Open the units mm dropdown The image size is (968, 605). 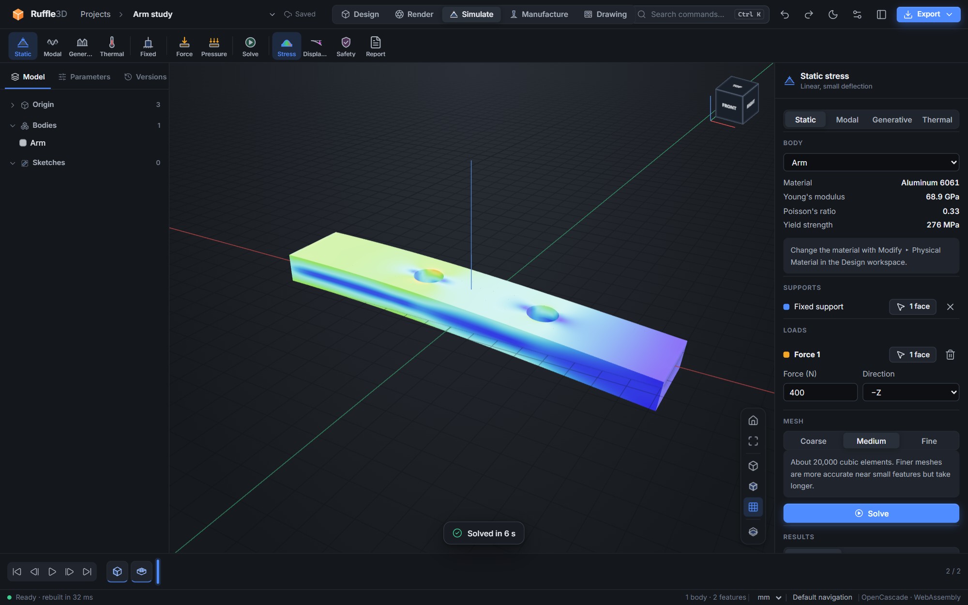coord(770,597)
